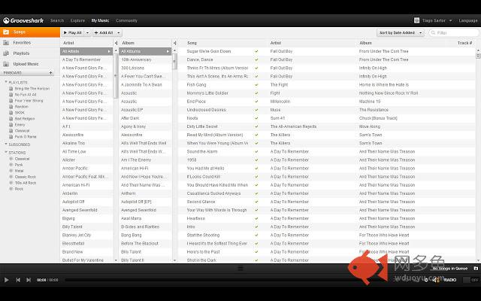
Task: Toggle checkmark for Sugar We're Goin Down
Action: click(256, 51)
